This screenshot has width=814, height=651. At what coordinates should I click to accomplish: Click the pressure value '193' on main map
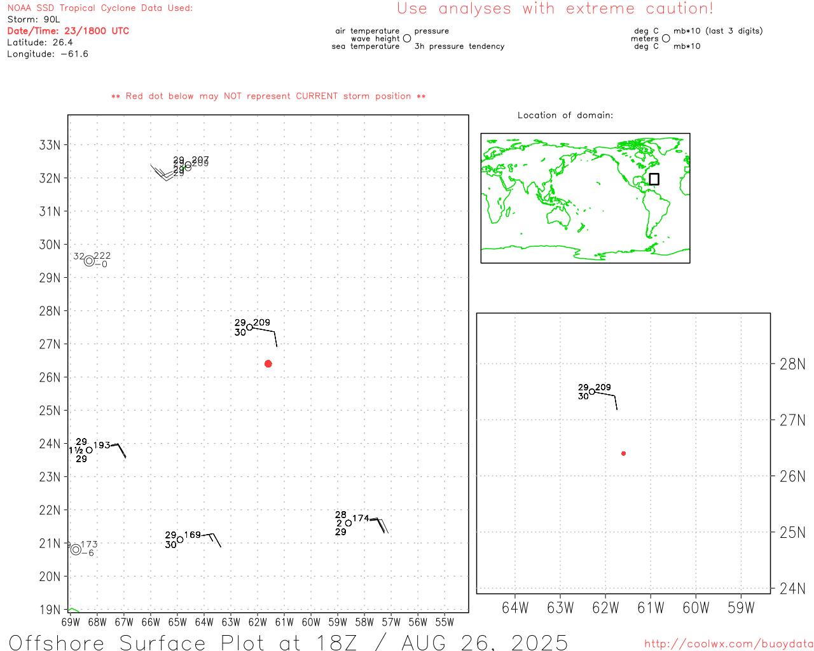click(x=102, y=445)
